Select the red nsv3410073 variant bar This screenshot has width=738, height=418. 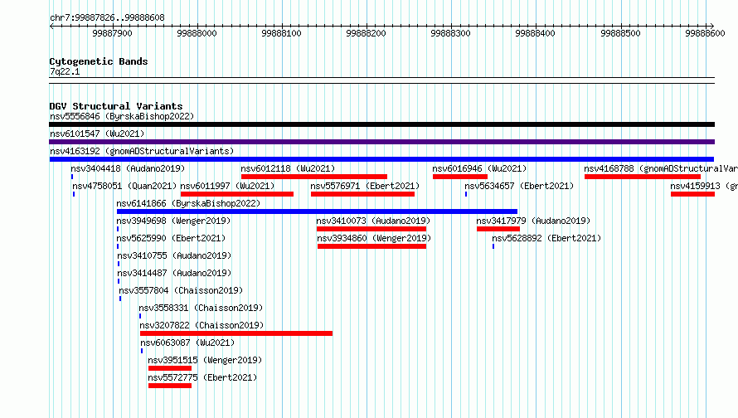pyautogui.click(x=371, y=229)
